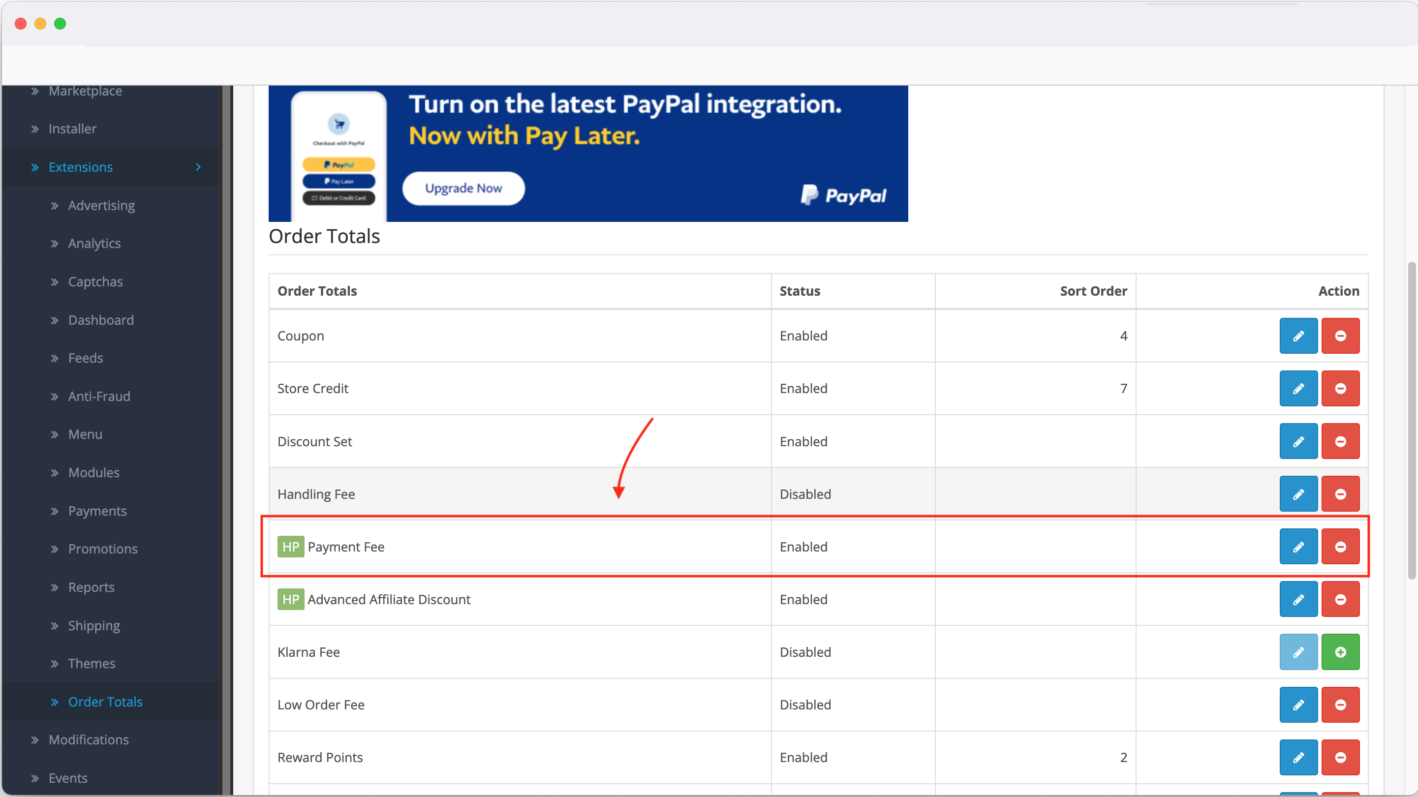This screenshot has width=1418, height=797.
Task: Collapse the Extensions sidebar menu chevron
Action: pyautogui.click(x=198, y=167)
